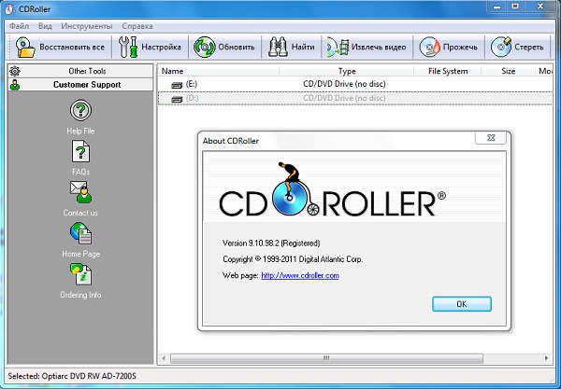Maximize the CDRoller main window
The width and height of the screenshot is (561, 389).
click(515, 7)
